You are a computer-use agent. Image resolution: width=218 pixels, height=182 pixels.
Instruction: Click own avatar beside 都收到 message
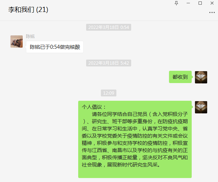point(201,77)
